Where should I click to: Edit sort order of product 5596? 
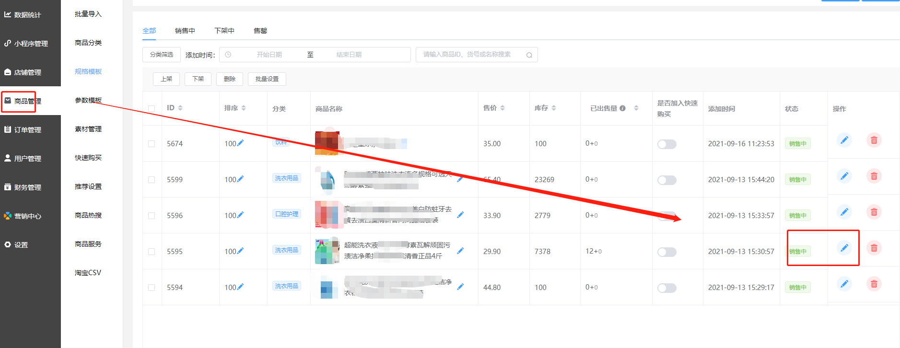pyautogui.click(x=240, y=215)
